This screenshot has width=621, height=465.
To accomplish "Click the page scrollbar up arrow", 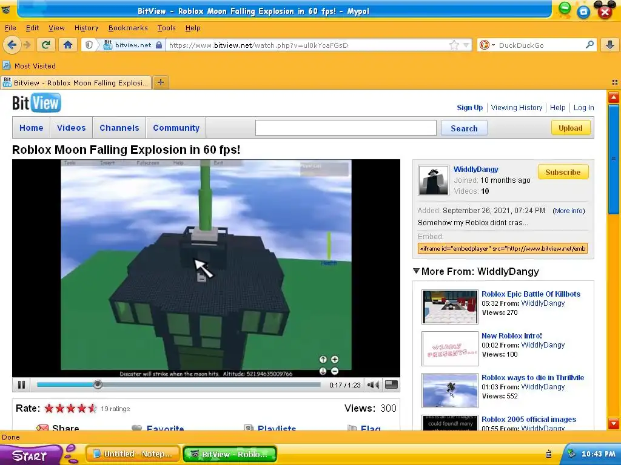I will (x=614, y=97).
